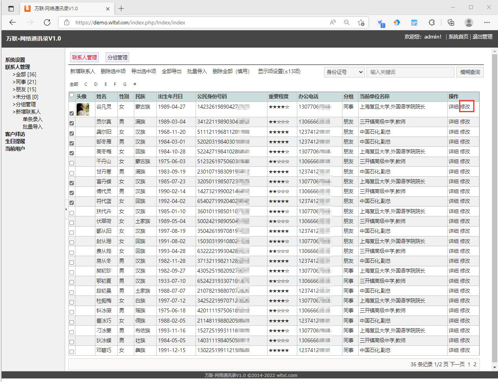
Task: Open browser extensions puzzle icon
Action: click(432, 22)
